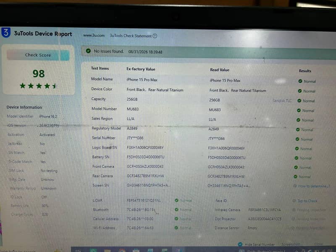
Task: Click the green check icon in Device Color row
Action: pyautogui.click(x=299, y=91)
